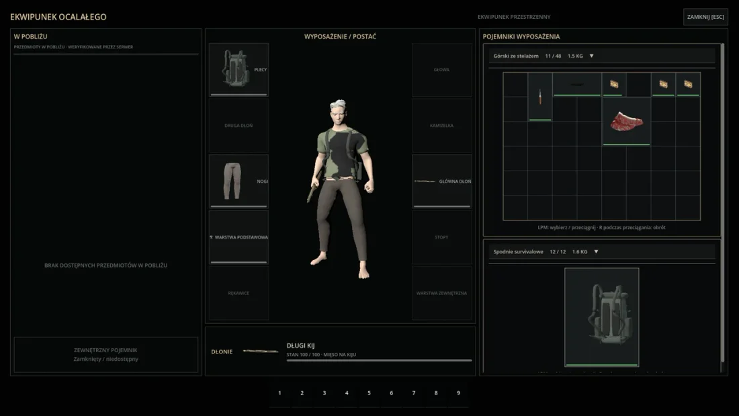Click the '1.5 KG' weight value
The height and width of the screenshot is (416, 739).
[x=575, y=56]
